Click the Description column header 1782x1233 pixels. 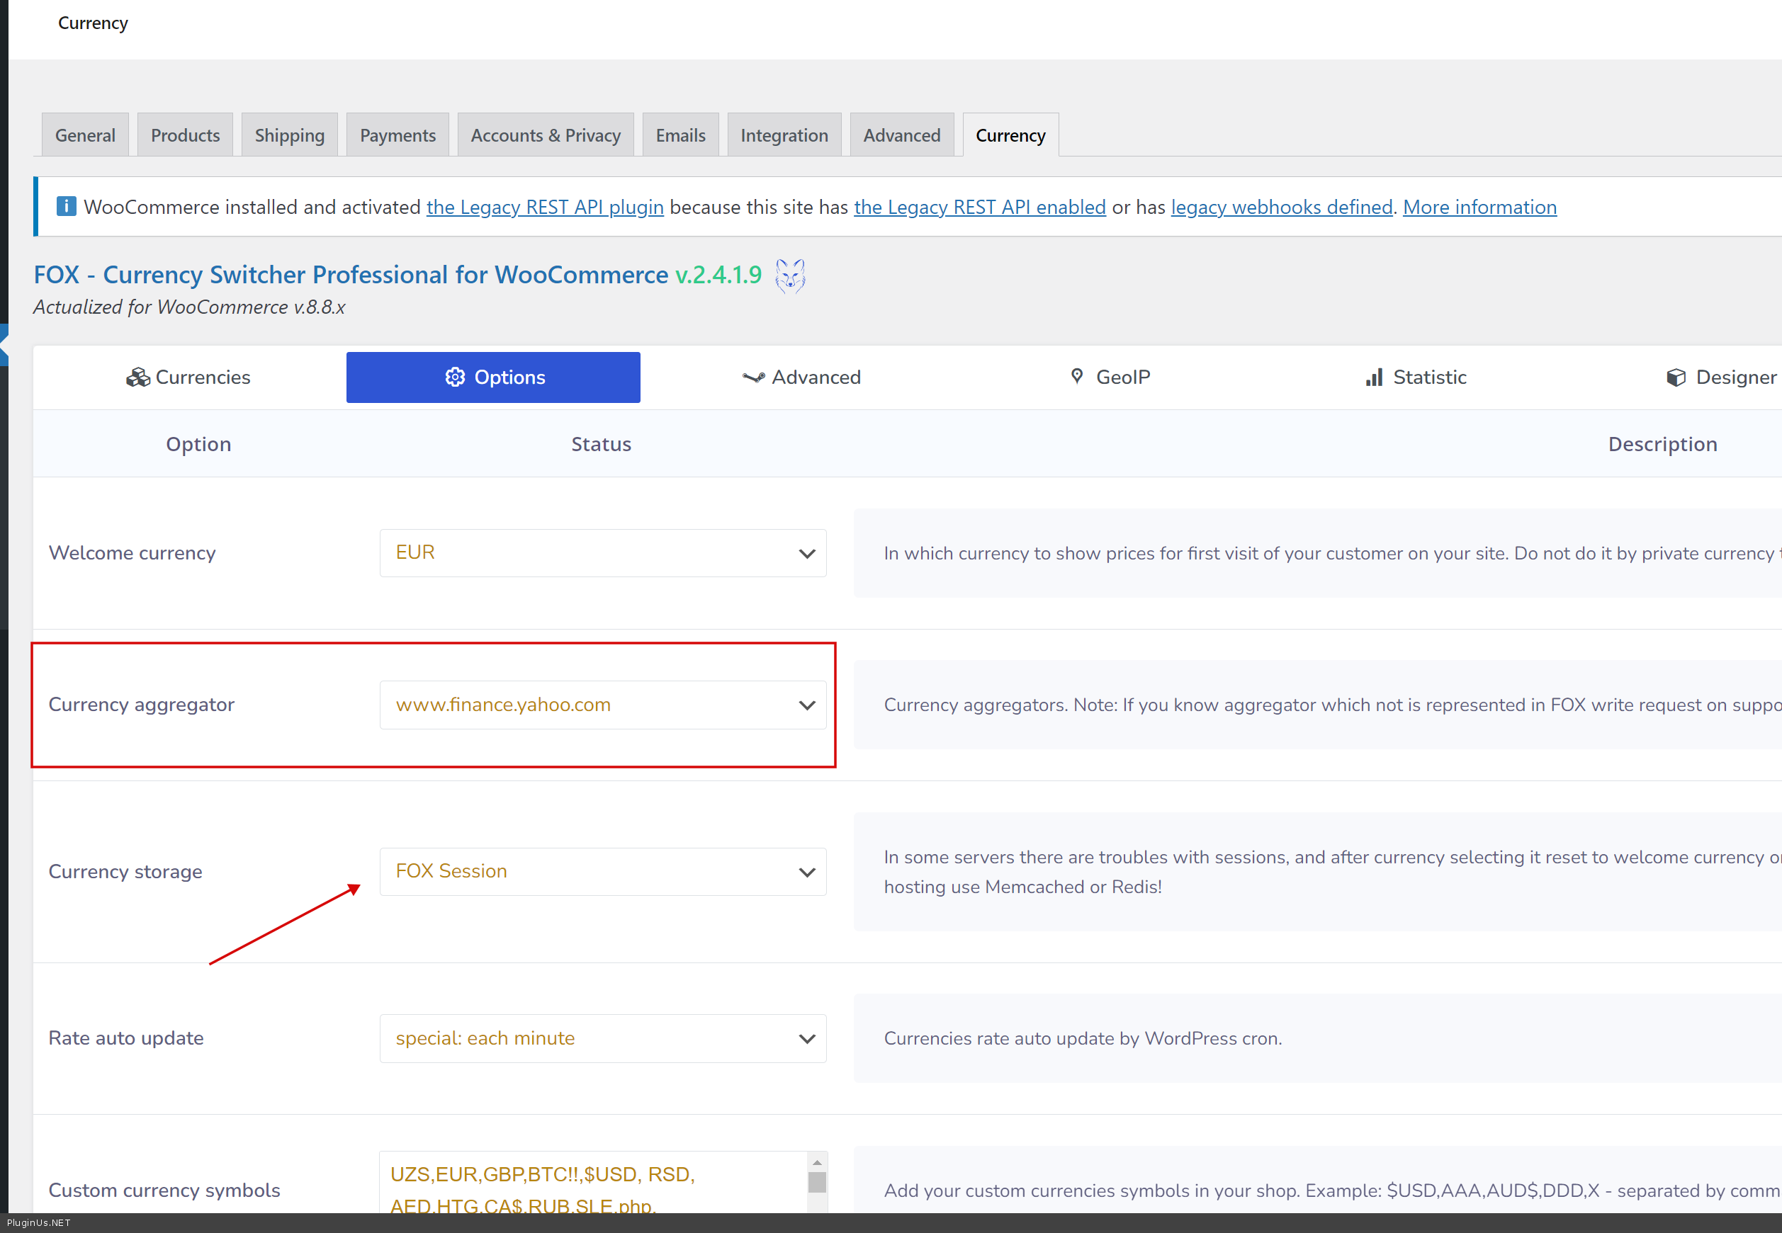tap(1663, 444)
